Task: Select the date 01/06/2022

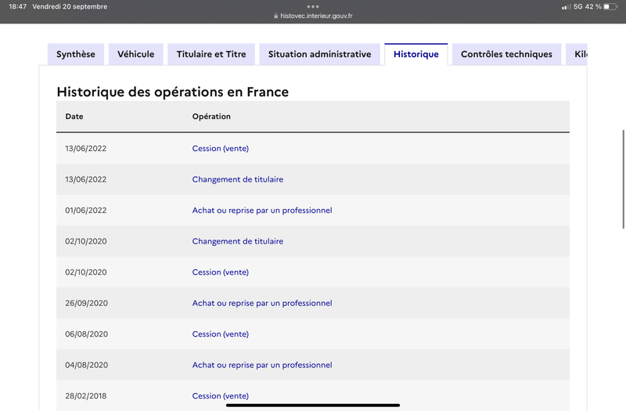Action: [86, 211]
